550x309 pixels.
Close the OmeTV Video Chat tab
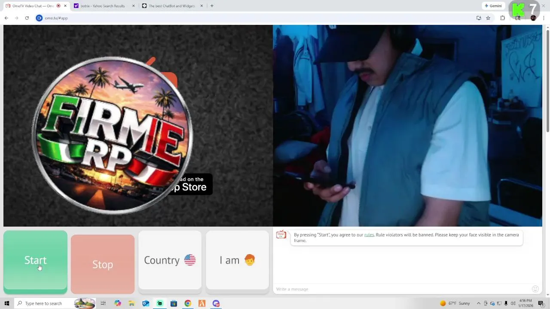click(x=65, y=6)
